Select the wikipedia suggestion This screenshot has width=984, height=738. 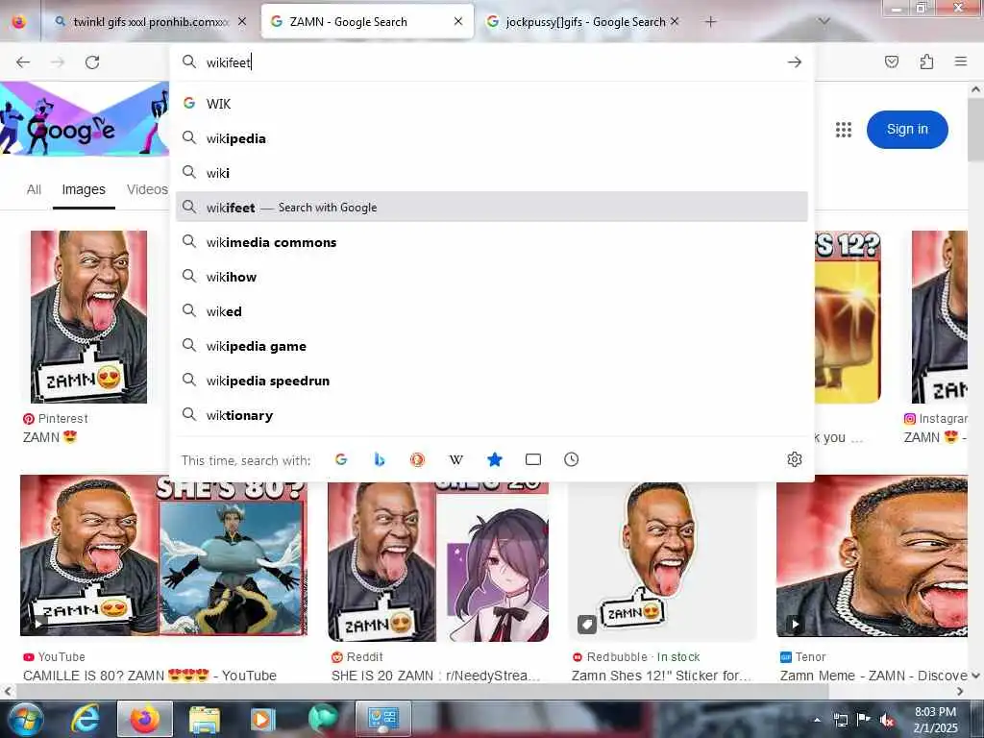[491, 138]
